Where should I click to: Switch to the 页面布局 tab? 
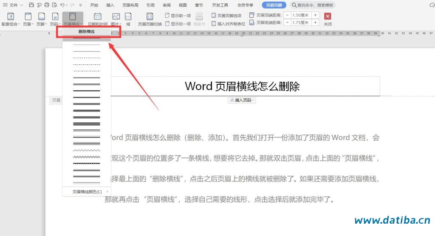(130, 5)
